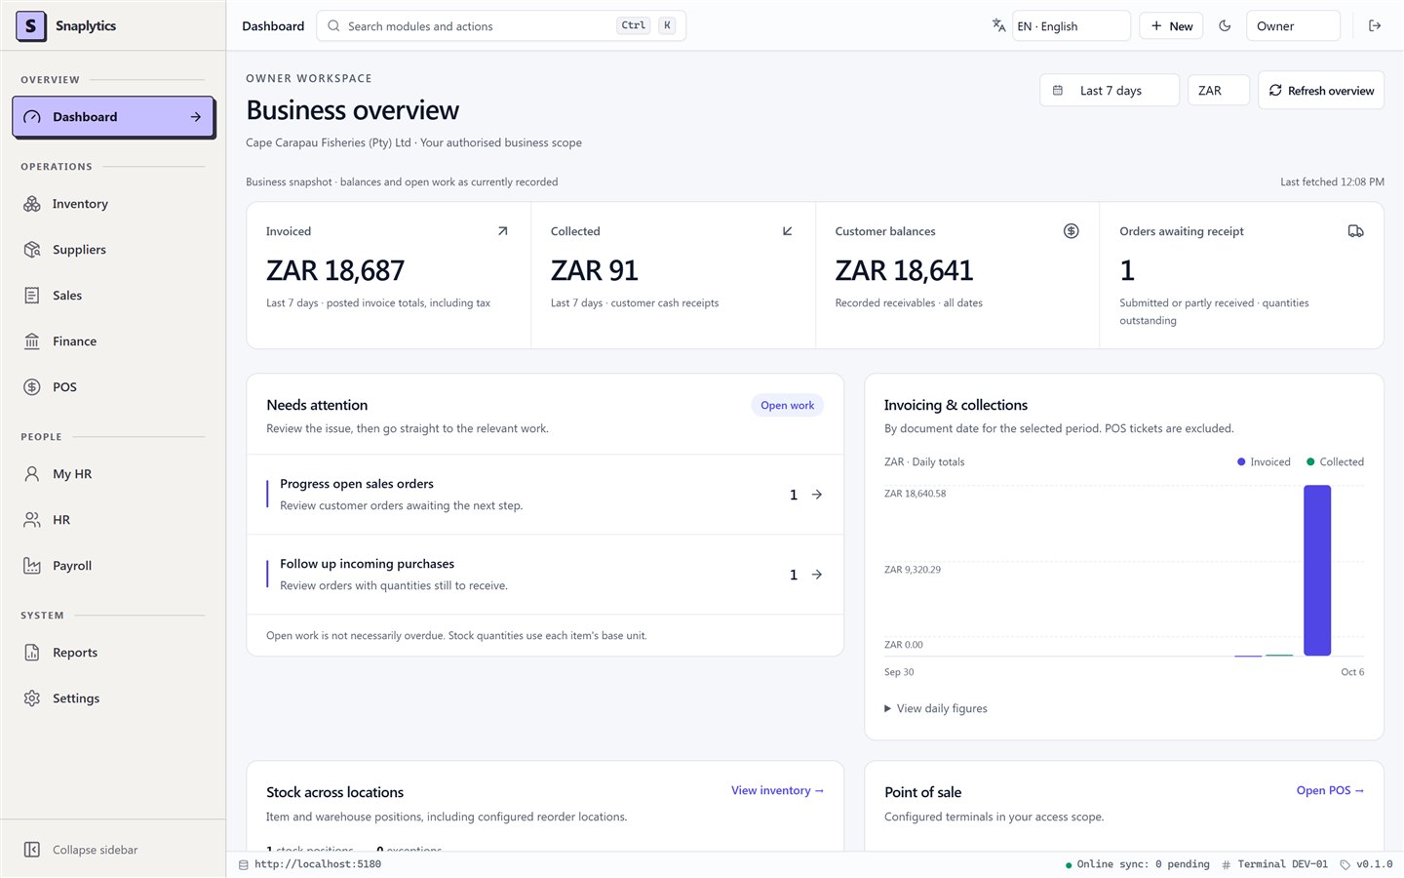Open the Owner role dropdown
Viewport: 1404px width, 878px height.
point(1293,26)
